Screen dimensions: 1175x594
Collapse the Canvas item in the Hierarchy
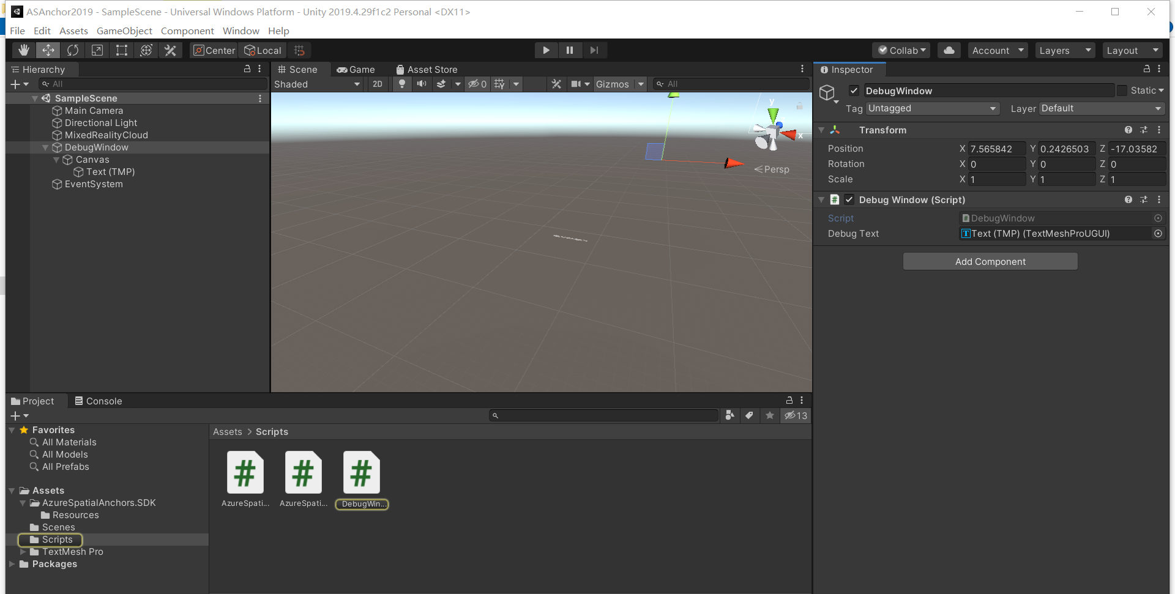pos(57,160)
